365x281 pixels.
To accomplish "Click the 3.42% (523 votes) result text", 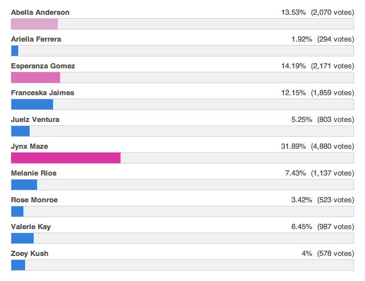I will pyautogui.click(x=322, y=200).
